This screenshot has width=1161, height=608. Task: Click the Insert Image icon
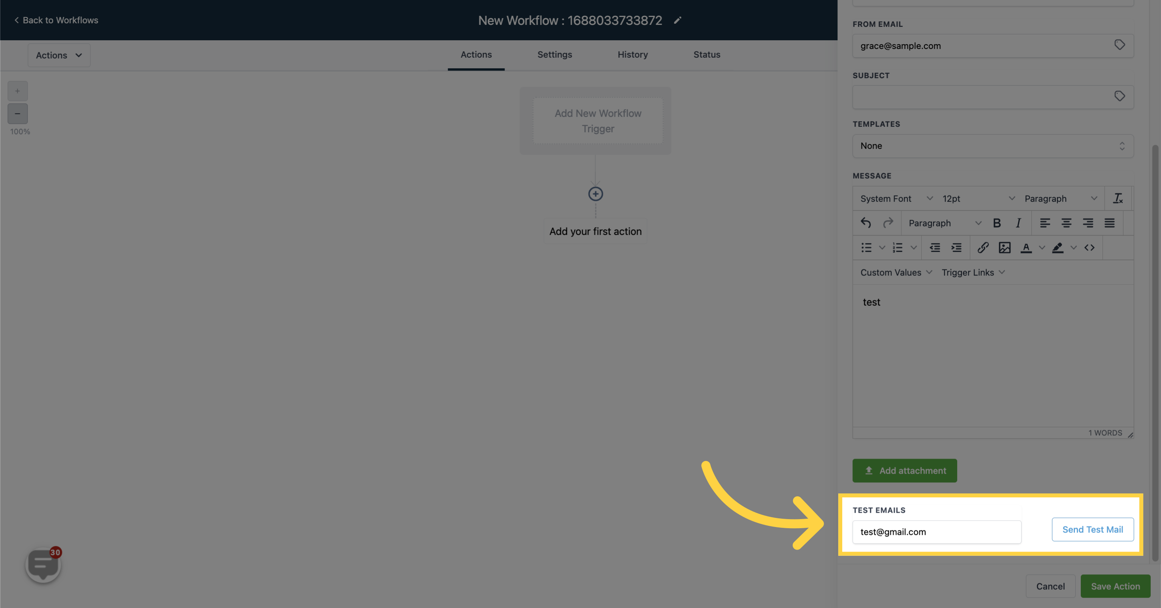pyautogui.click(x=1004, y=247)
